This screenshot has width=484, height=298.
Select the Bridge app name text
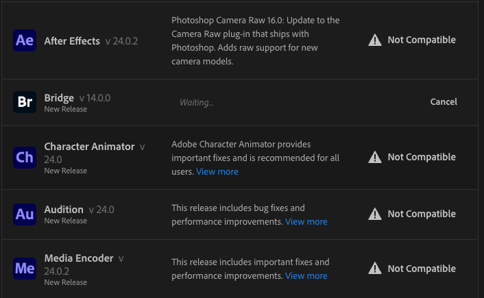59,98
